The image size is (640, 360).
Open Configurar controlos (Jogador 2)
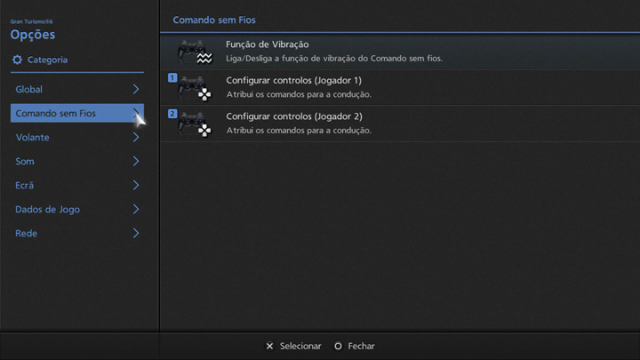(x=293, y=117)
